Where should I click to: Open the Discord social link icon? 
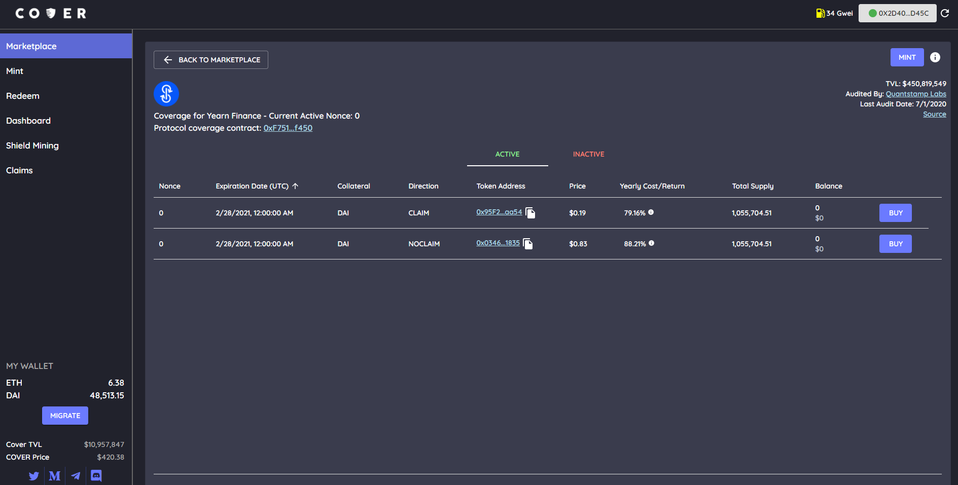pos(96,475)
